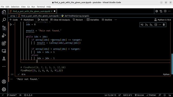Open the Go menu
This screenshot has width=173, height=97.
click(x=28, y=7)
